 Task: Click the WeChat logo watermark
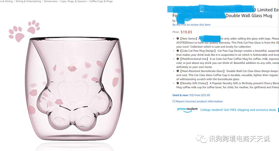pyautogui.click(x=202, y=139)
